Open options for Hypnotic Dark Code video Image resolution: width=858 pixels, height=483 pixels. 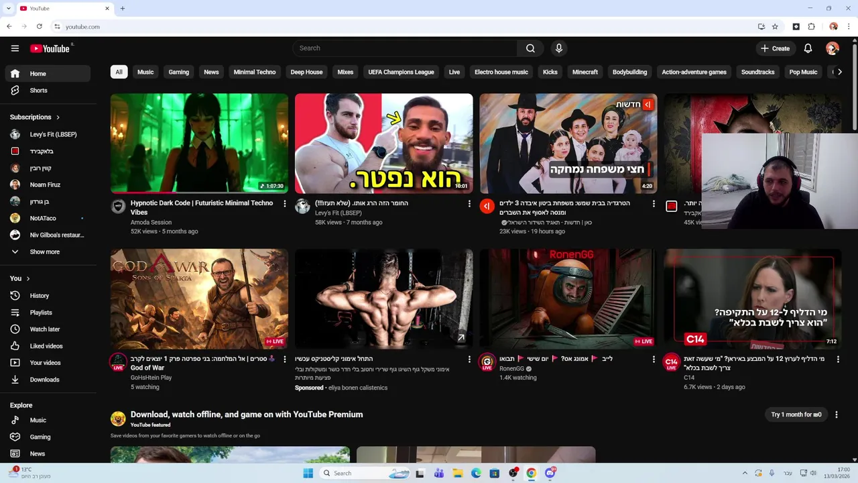pos(284,203)
